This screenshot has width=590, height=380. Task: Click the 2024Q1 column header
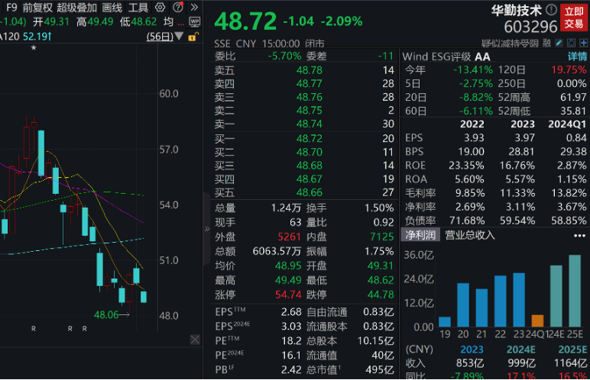pos(567,124)
